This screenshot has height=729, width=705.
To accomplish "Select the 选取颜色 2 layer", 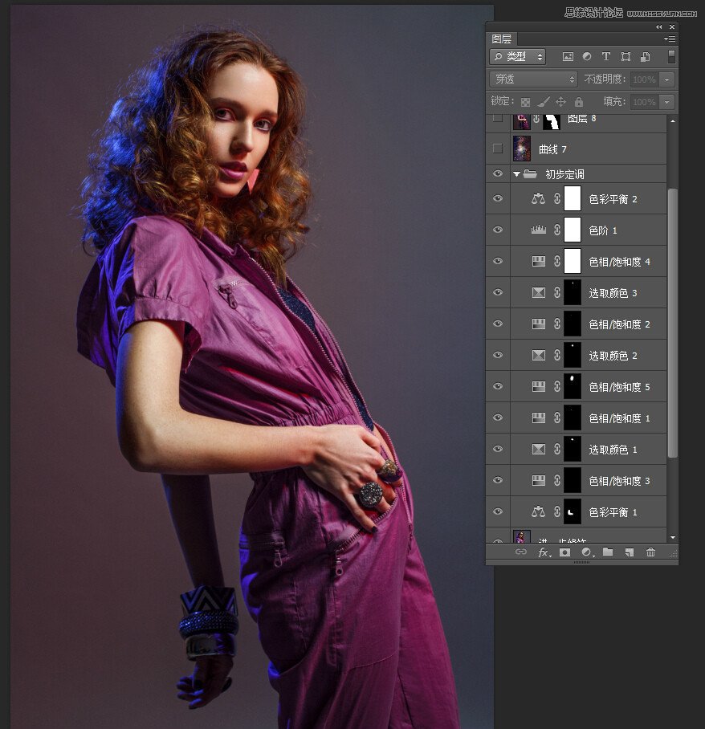I will pos(613,356).
